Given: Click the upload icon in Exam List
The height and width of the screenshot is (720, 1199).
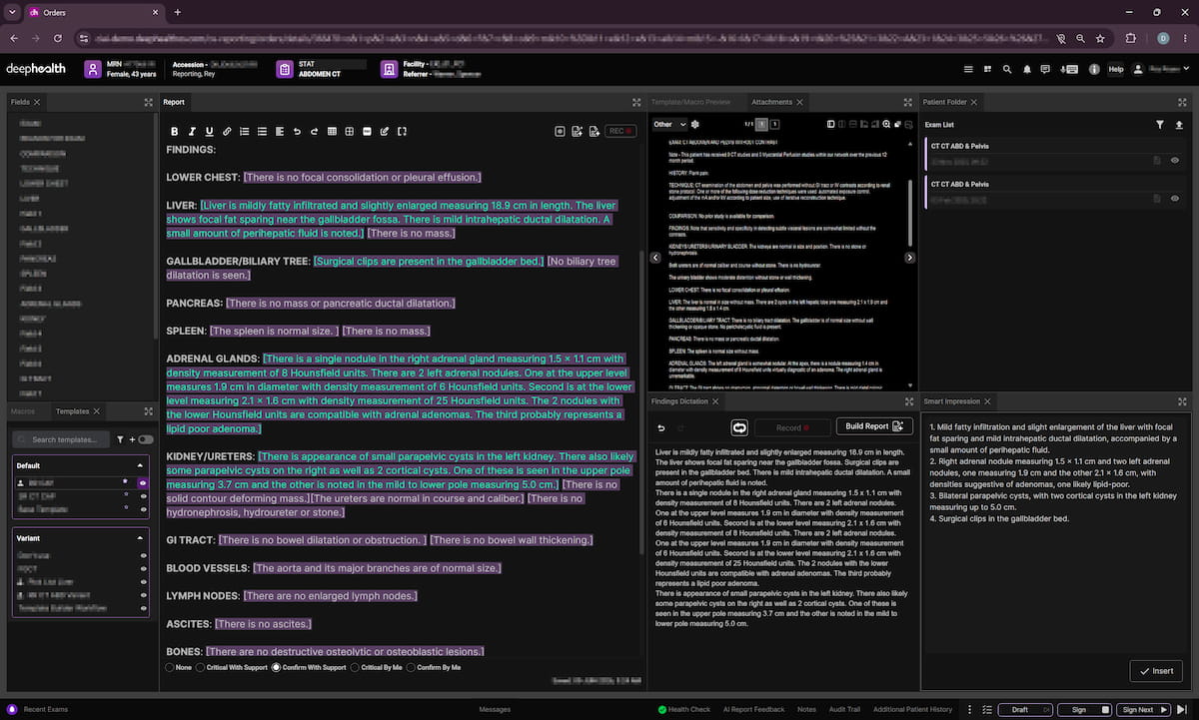Looking at the screenshot, I should tap(1179, 125).
